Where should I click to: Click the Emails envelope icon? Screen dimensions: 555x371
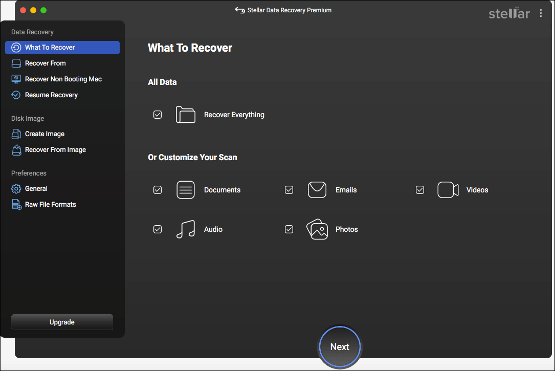coord(317,190)
